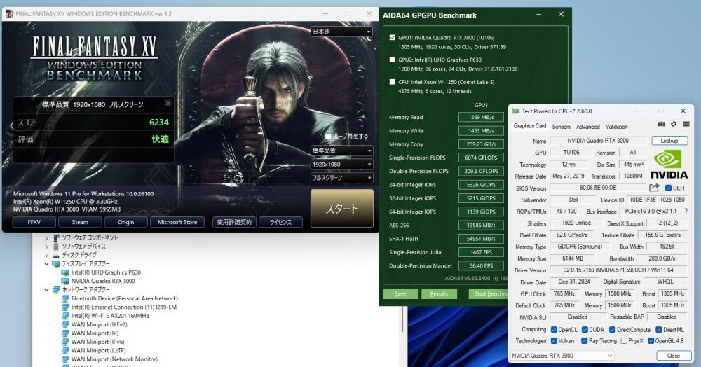Screen dimensions: 701x367
Task: Toggle the PhysX checkbox in GPU-Z
Action: (624, 340)
